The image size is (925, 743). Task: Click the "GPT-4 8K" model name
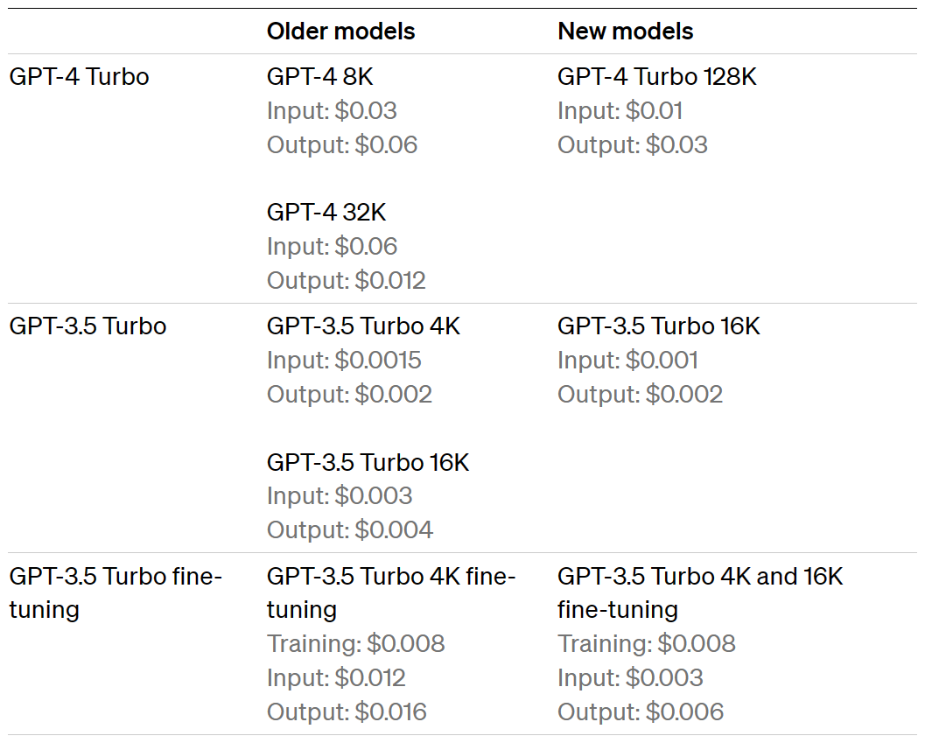point(319,77)
